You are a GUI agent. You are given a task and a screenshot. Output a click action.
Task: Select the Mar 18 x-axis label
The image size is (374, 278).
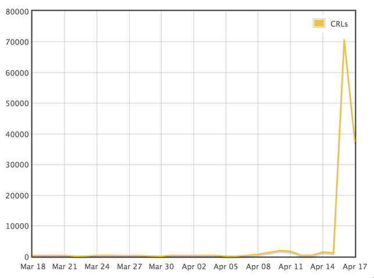pyautogui.click(x=33, y=267)
